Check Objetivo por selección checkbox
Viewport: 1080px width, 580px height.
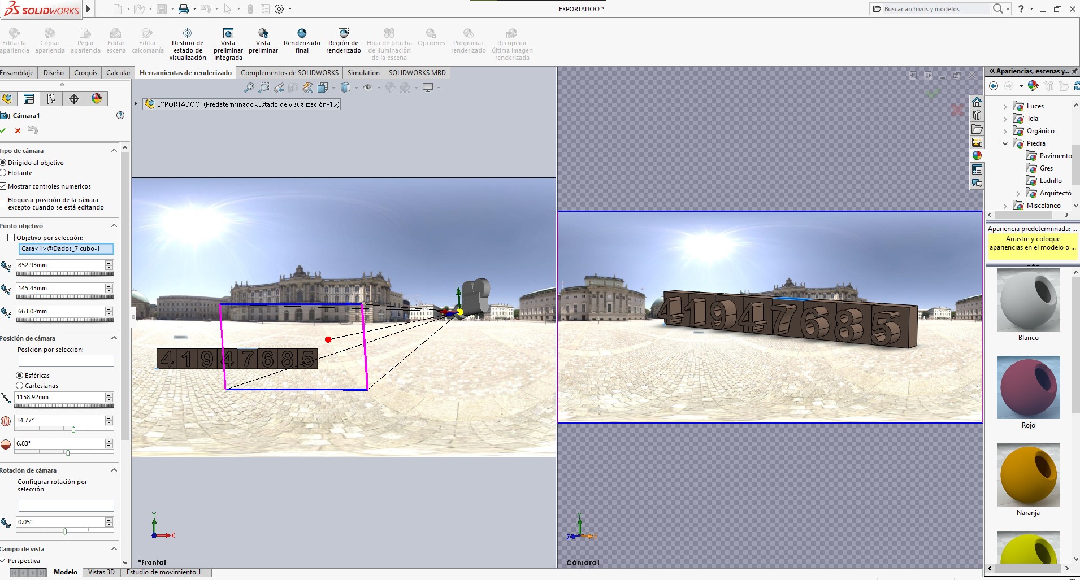pyautogui.click(x=11, y=238)
